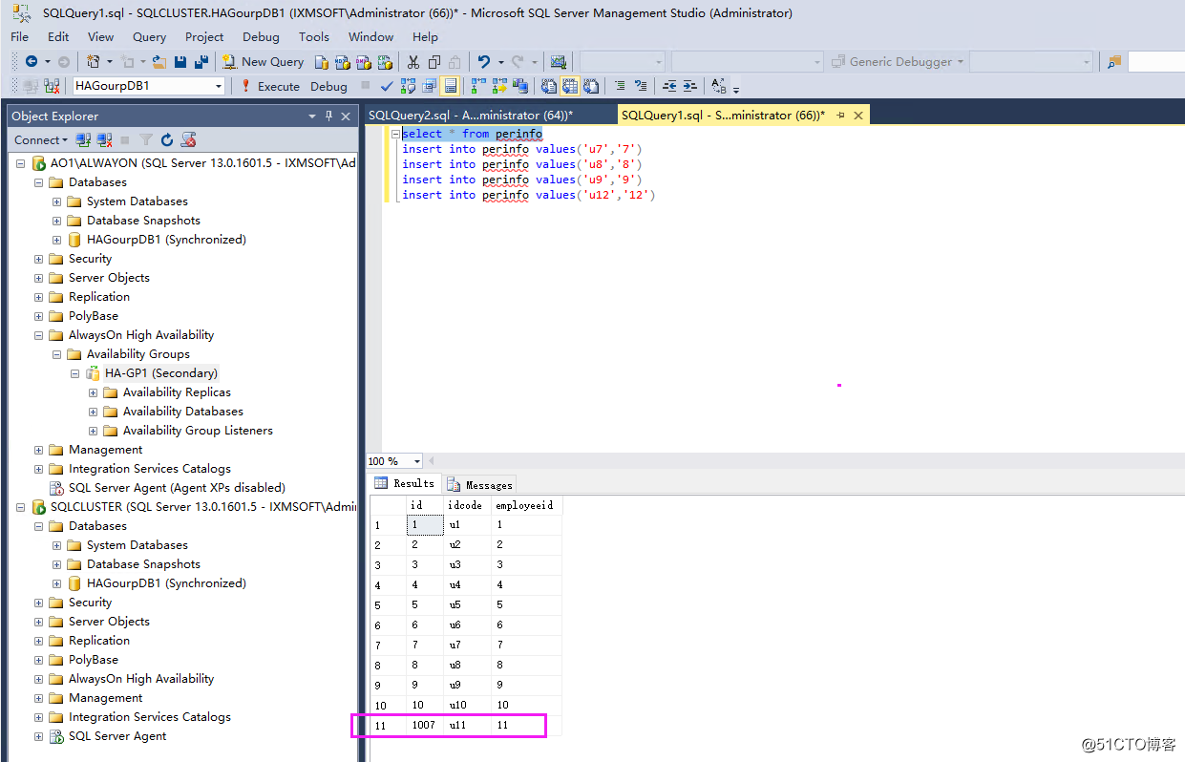Open the Debug menu
Viewport: 1185px width, 762px height.
(x=261, y=36)
